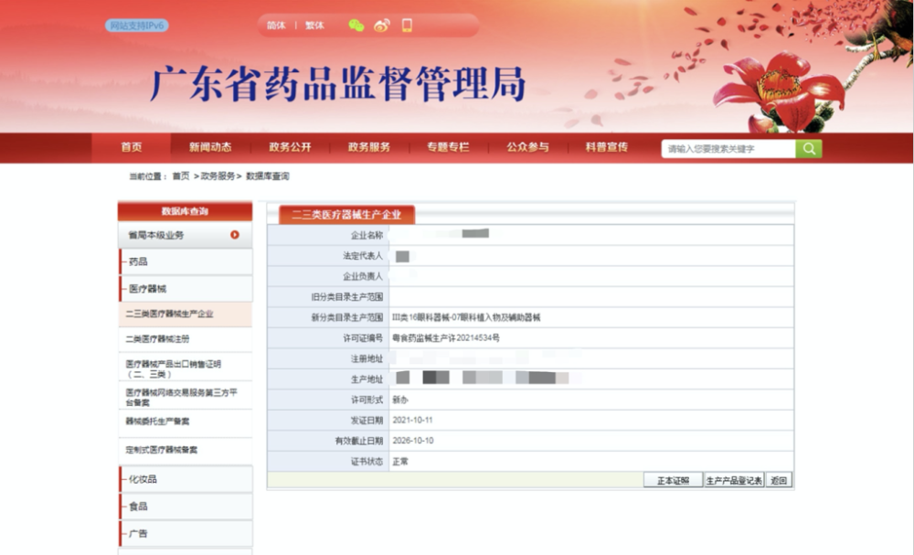This screenshot has height=555, width=914.
Task: Expand the 化妆品 sidebar category
Action: click(x=143, y=479)
